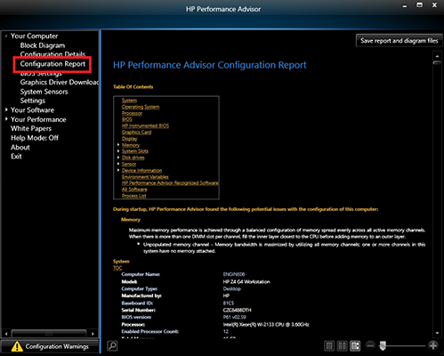Collapse the Your Computer tree node
This screenshot has width=444, height=356.
click(x=6, y=36)
